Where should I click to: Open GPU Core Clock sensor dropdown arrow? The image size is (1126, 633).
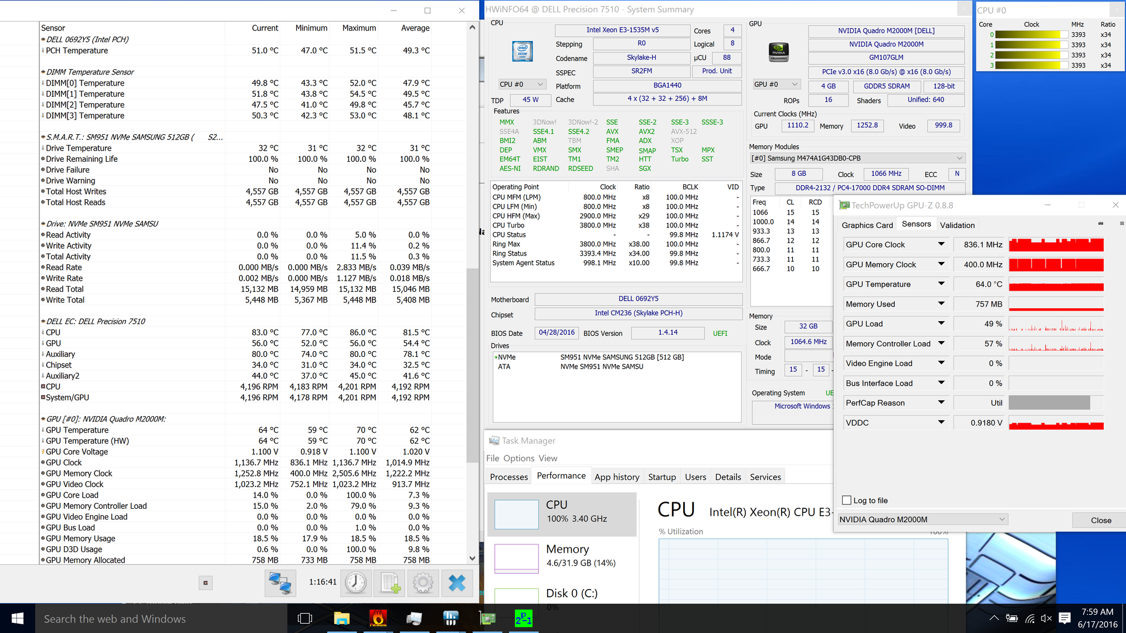coord(941,244)
